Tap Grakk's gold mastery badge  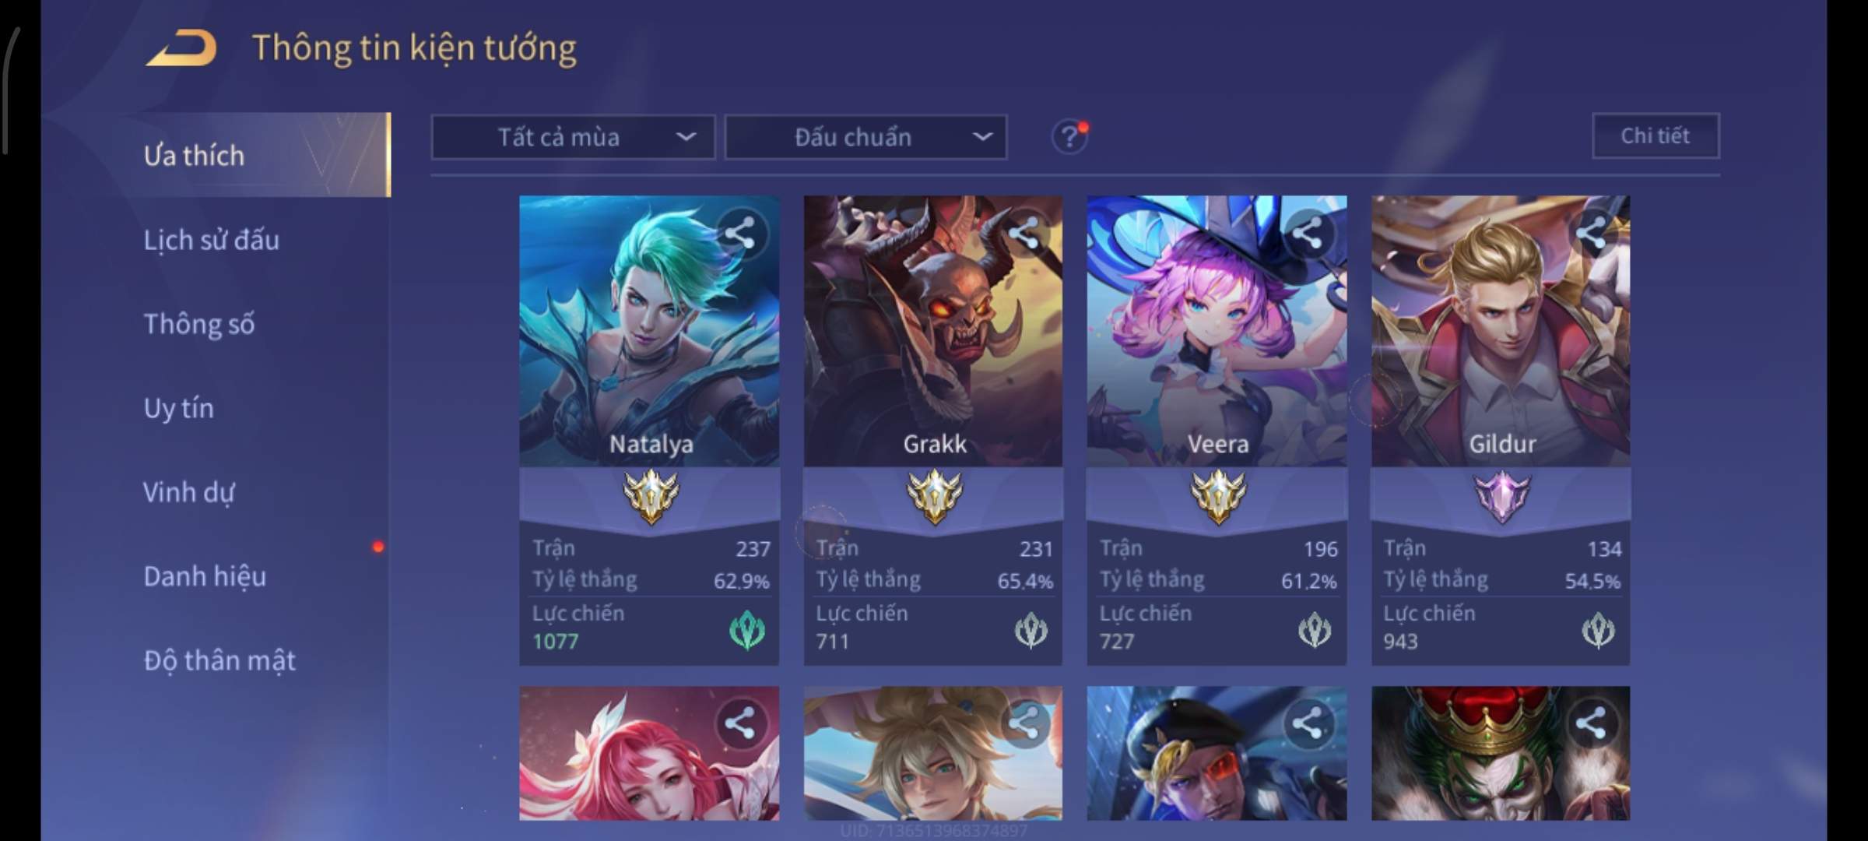click(934, 497)
